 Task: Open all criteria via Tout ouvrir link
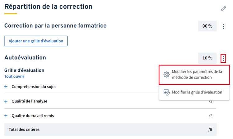tap(14, 76)
